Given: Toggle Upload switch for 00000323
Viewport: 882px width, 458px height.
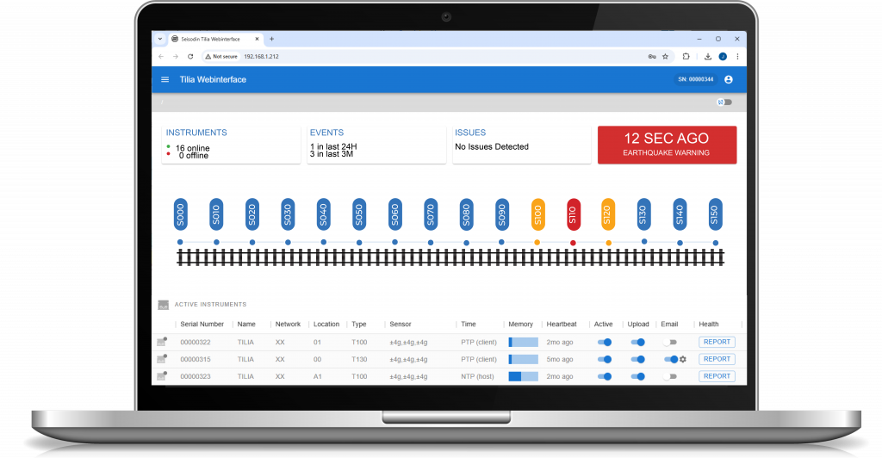Looking at the screenshot, I should [x=638, y=376].
